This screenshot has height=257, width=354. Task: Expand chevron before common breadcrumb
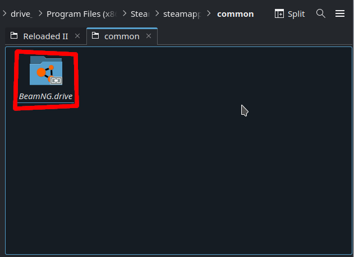point(209,14)
